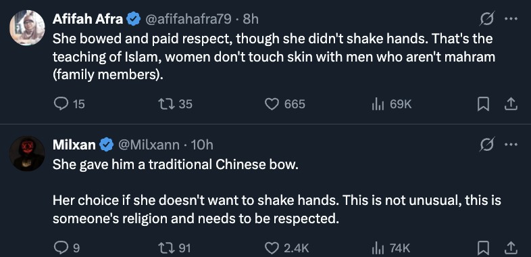
Task: Open Milxan's red mask avatar
Action: point(27,154)
